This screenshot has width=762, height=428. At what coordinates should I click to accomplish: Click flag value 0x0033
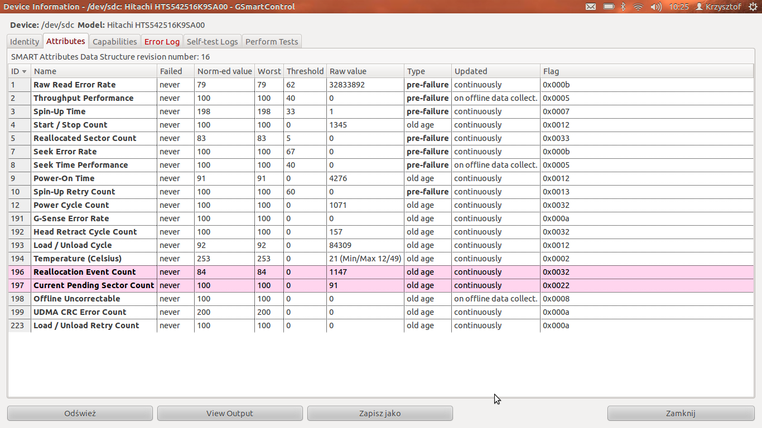556,138
